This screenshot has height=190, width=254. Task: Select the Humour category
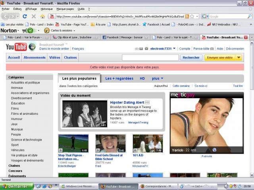pyautogui.click(x=17, y=119)
